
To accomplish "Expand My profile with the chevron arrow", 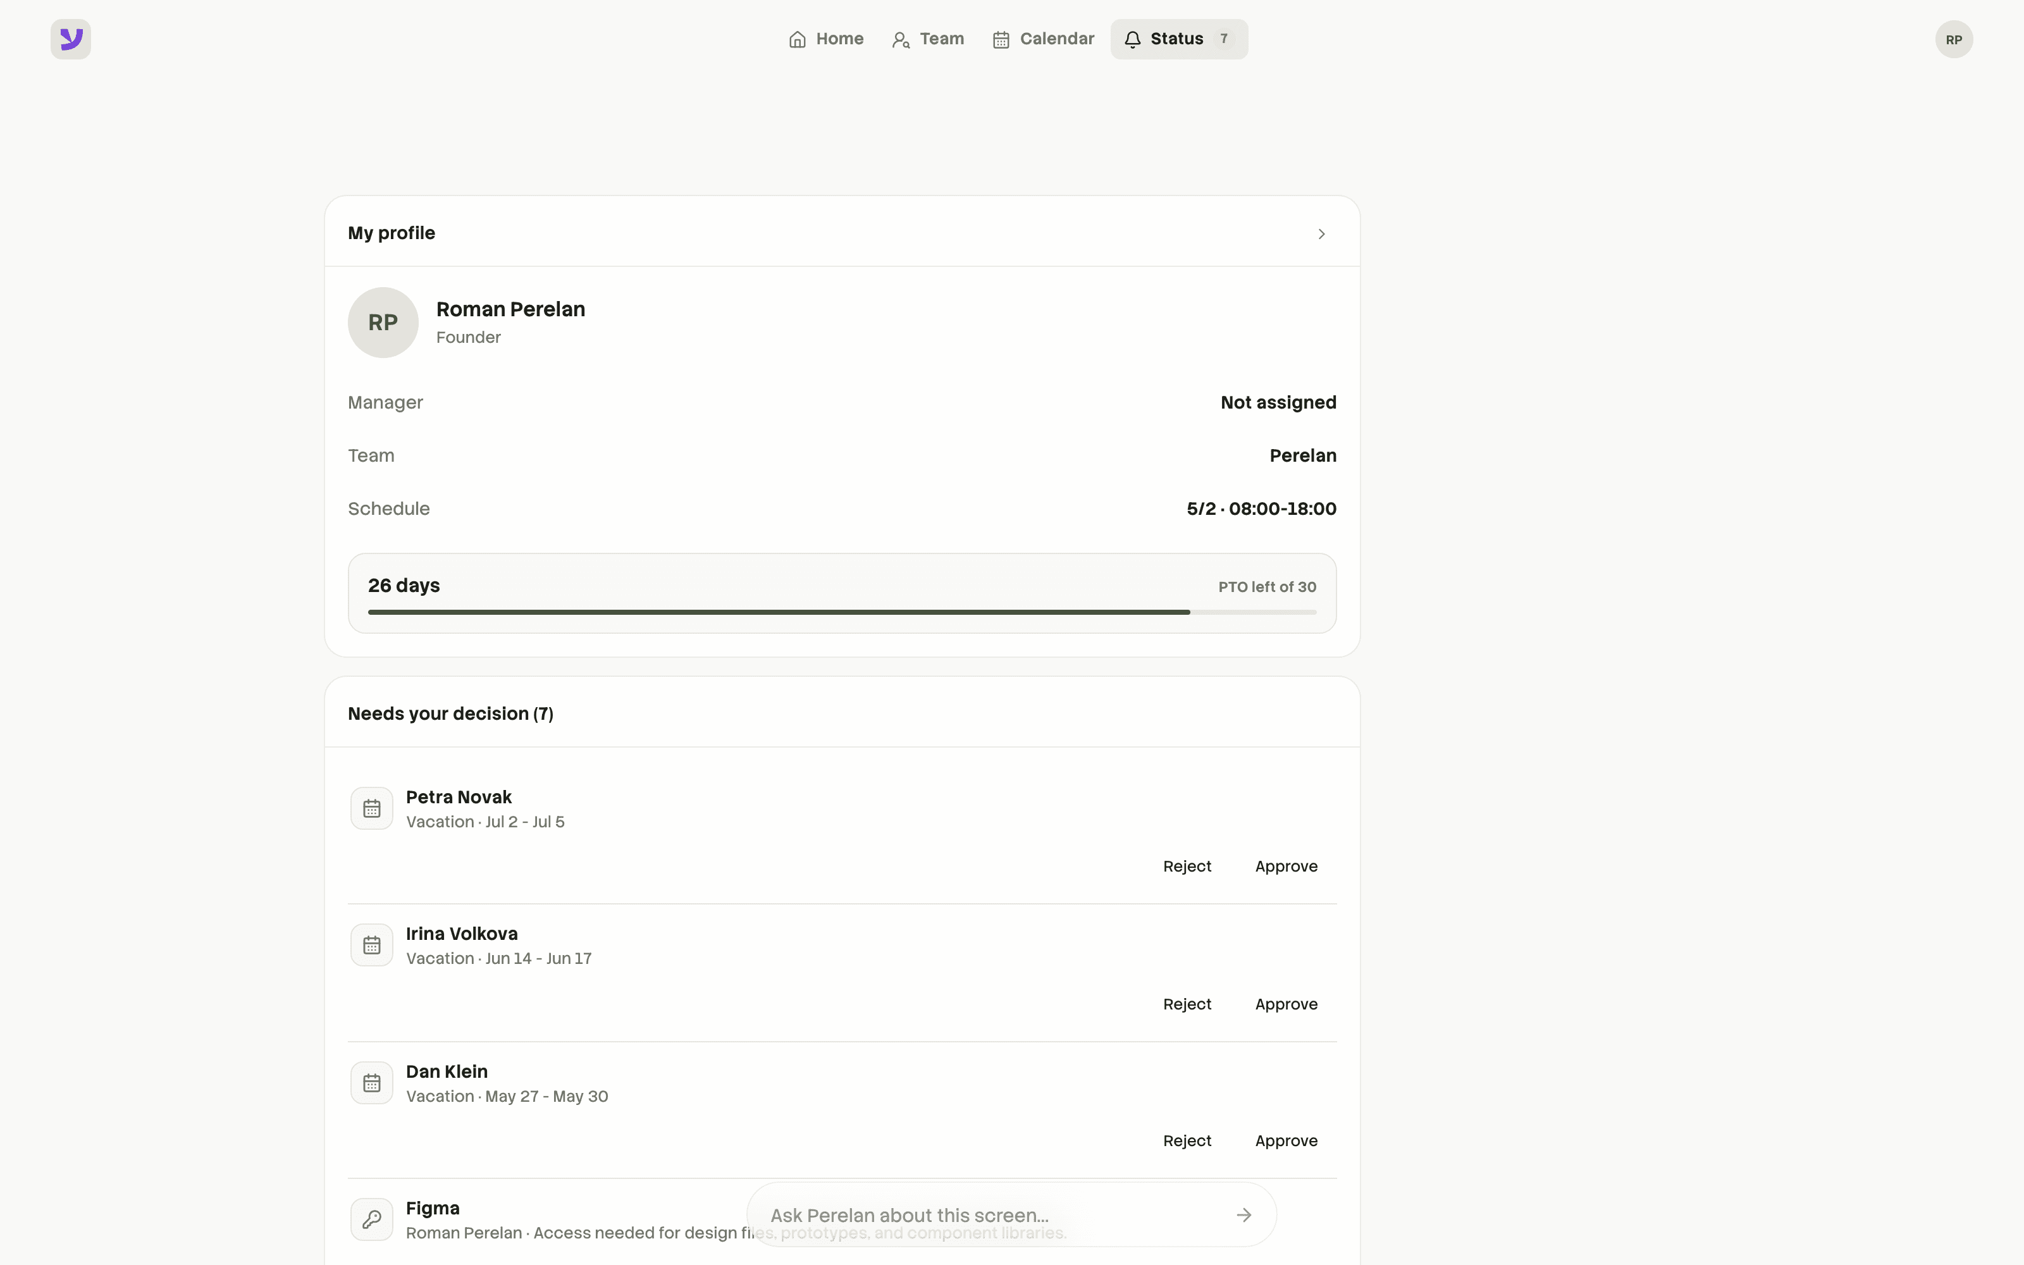I will [x=1321, y=233].
